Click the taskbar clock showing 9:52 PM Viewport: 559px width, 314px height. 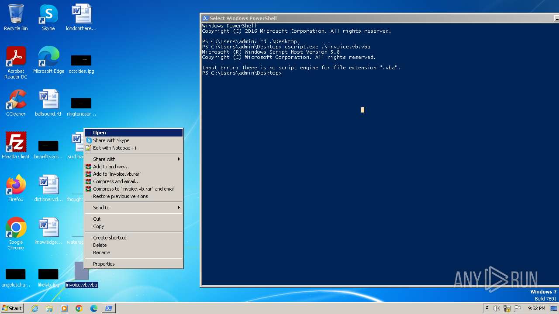[x=536, y=308]
